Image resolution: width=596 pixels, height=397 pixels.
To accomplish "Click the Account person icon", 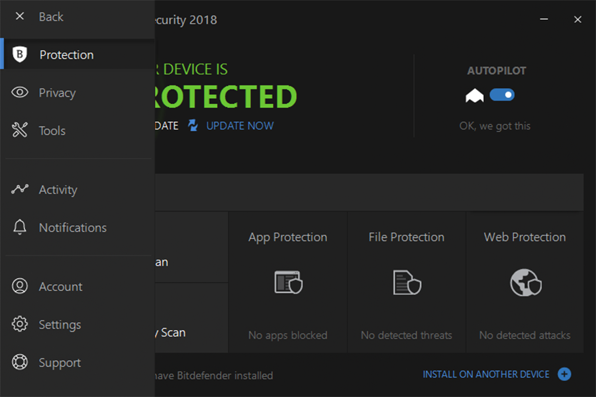I will click(x=20, y=286).
